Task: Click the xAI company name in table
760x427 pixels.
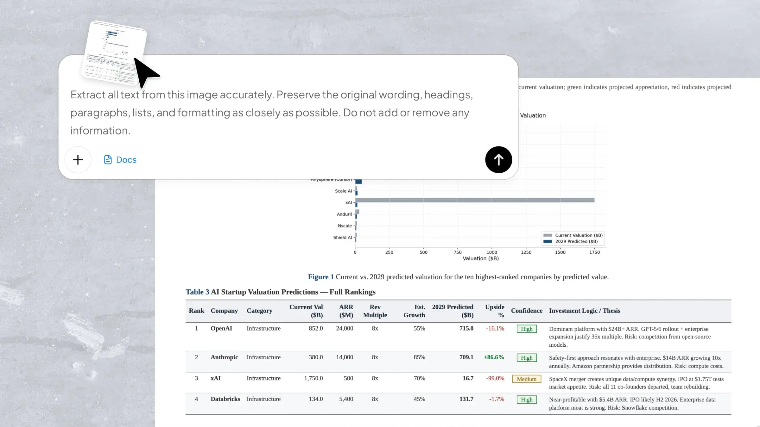Action: tap(216, 378)
